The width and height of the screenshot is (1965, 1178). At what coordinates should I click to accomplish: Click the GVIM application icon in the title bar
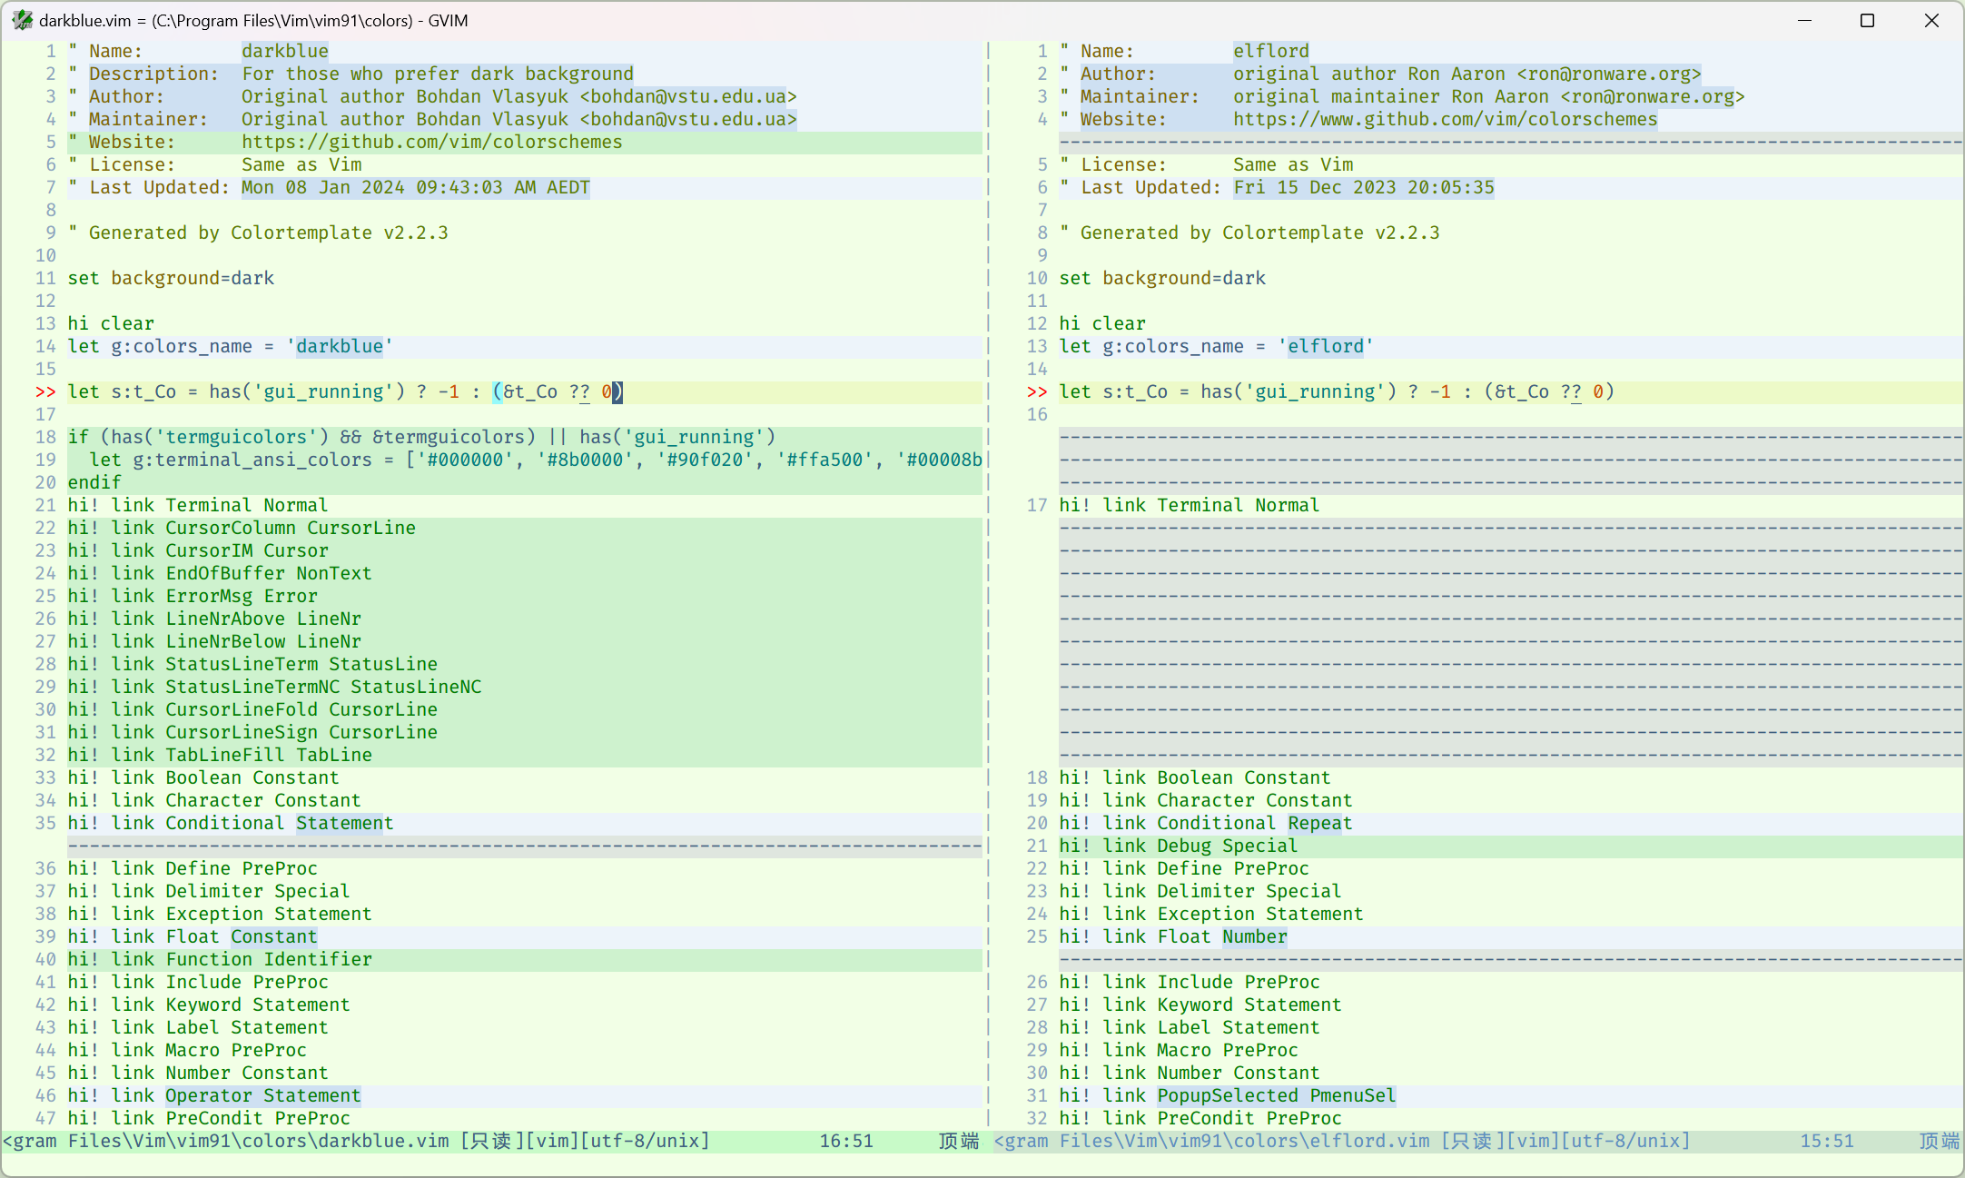tap(22, 20)
